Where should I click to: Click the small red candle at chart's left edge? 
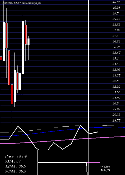1,58
